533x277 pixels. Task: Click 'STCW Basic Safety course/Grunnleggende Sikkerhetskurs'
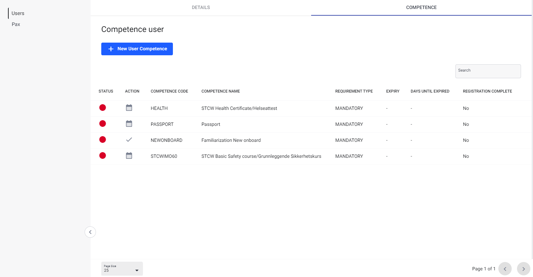262,156
